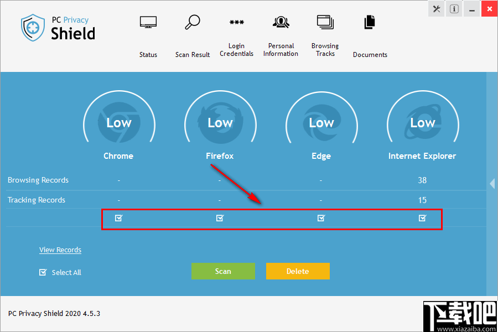
Task: Toggle the Firefox selection checkbox
Action: [x=220, y=218]
